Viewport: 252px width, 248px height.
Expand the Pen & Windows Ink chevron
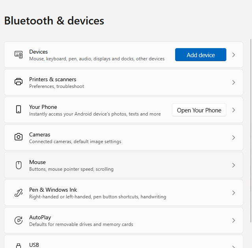pos(233,193)
